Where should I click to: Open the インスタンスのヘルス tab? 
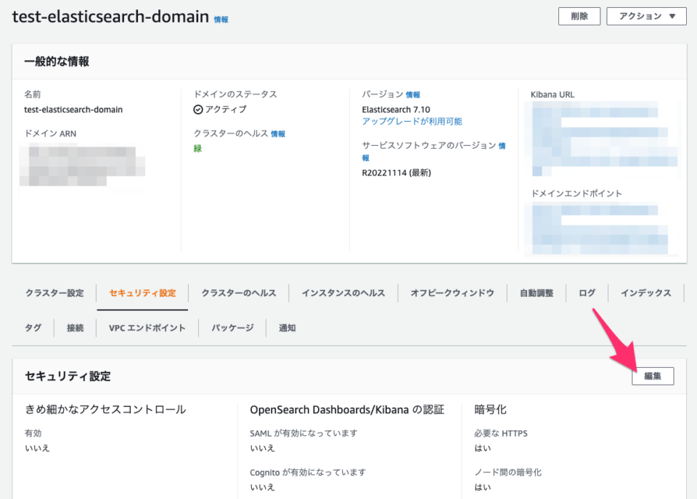tap(343, 293)
